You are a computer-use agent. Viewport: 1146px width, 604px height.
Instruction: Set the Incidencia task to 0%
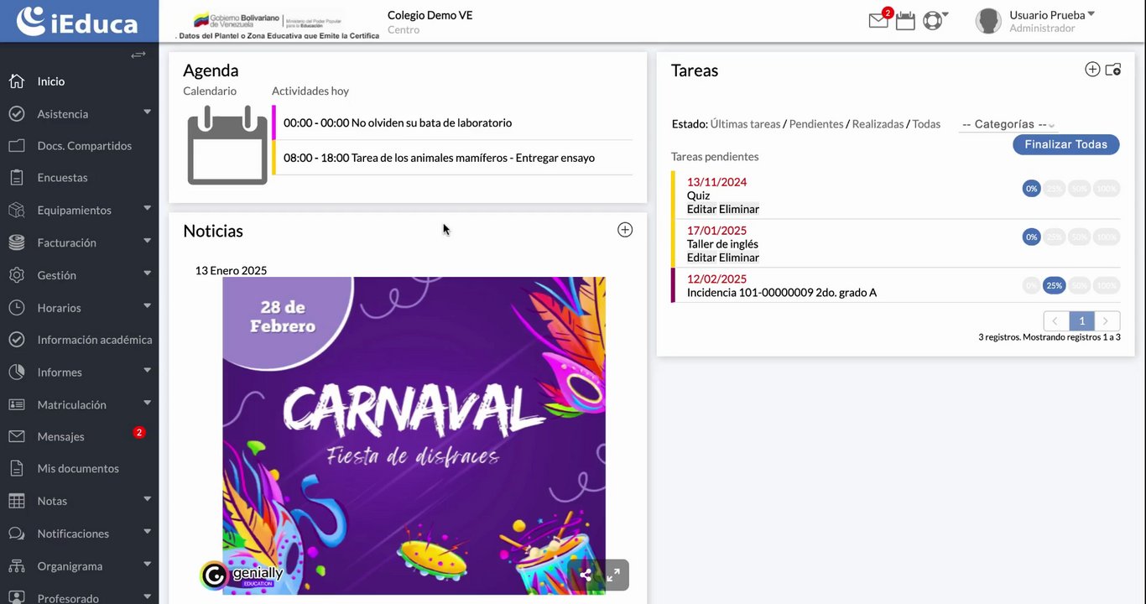pyautogui.click(x=1032, y=285)
